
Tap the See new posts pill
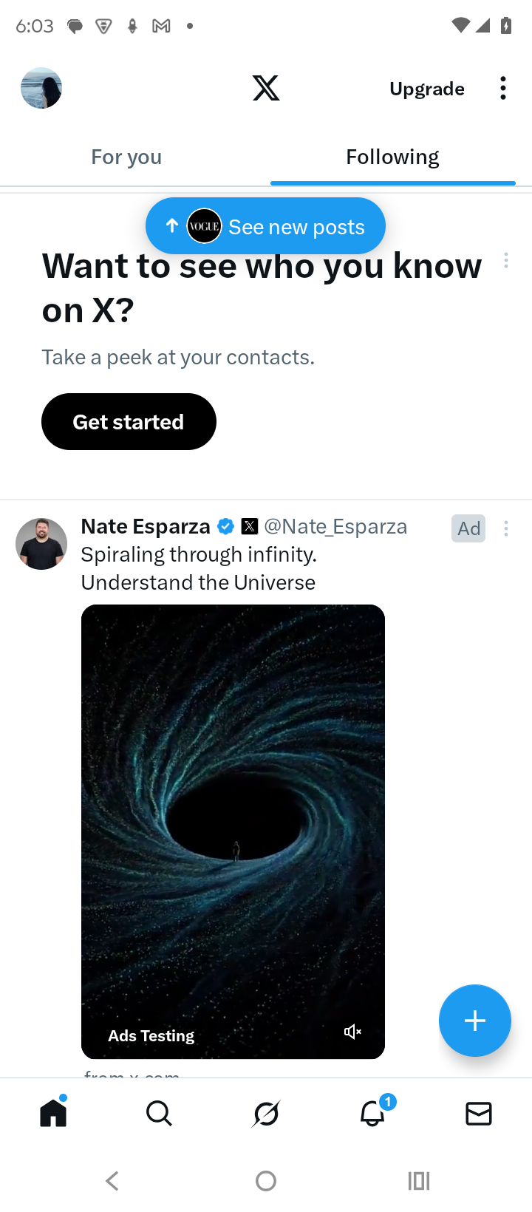tap(266, 226)
